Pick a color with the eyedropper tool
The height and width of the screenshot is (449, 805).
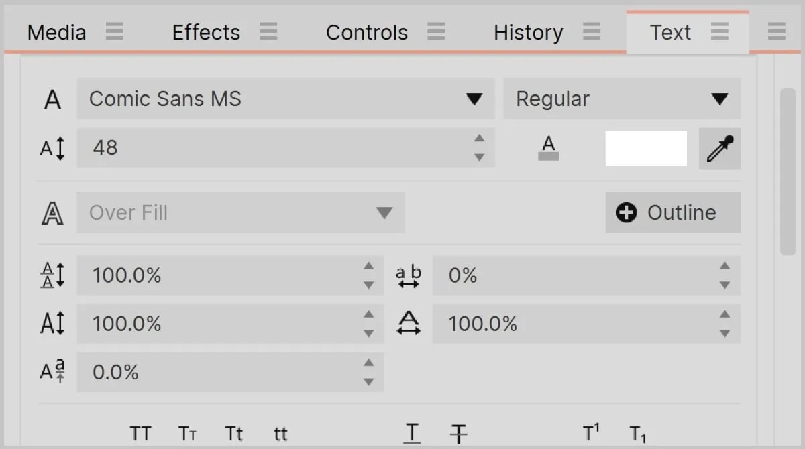[x=720, y=148]
